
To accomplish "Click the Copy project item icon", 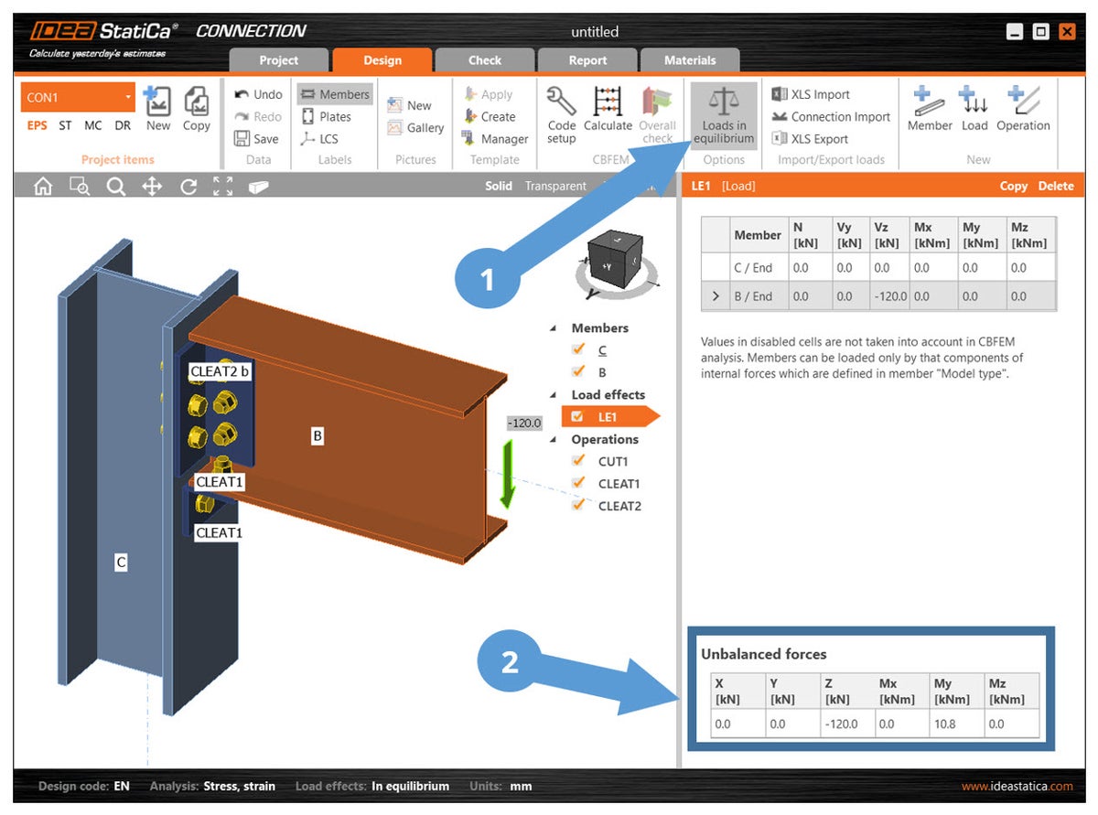I will pyautogui.click(x=196, y=101).
